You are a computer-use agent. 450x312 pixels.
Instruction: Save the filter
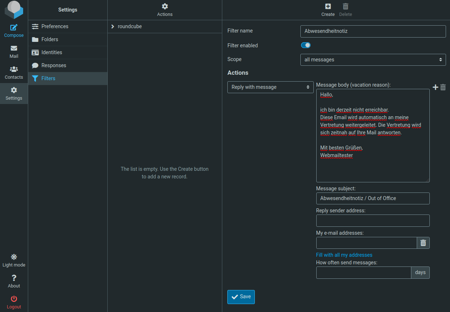pos(241,297)
